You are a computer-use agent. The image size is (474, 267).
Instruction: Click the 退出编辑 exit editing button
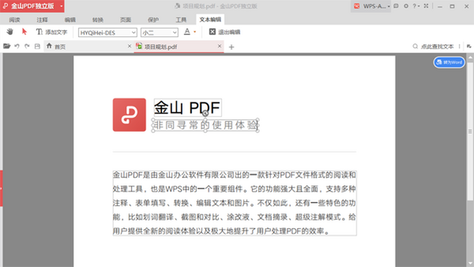pos(225,32)
